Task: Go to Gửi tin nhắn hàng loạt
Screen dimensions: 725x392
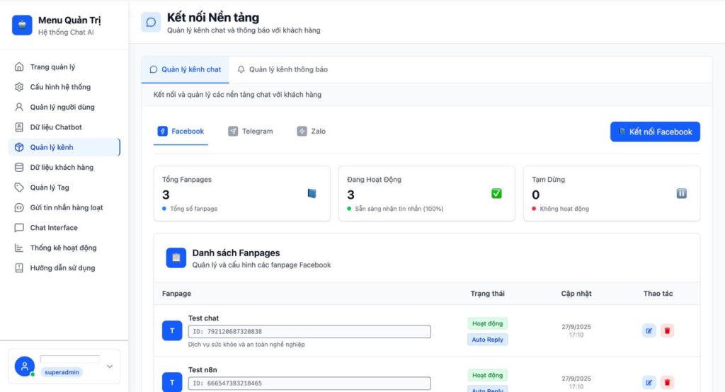Action: click(x=66, y=207)
